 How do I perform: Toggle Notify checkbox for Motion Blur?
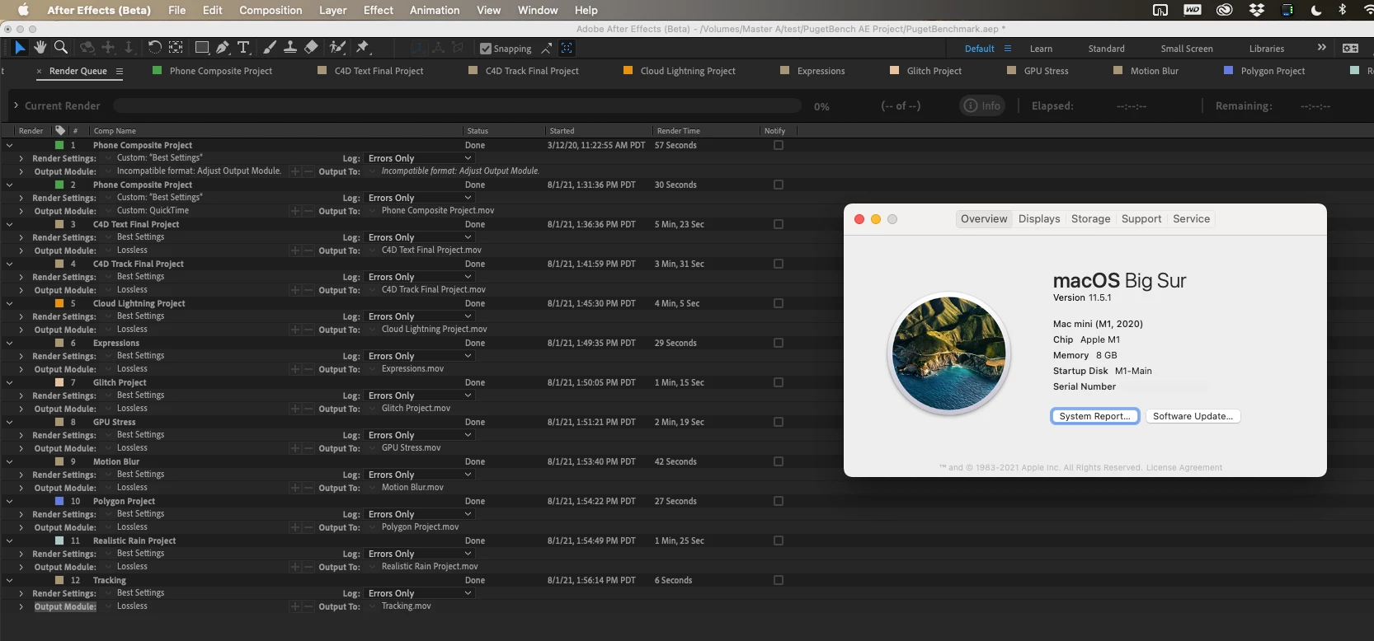point(778,461)
